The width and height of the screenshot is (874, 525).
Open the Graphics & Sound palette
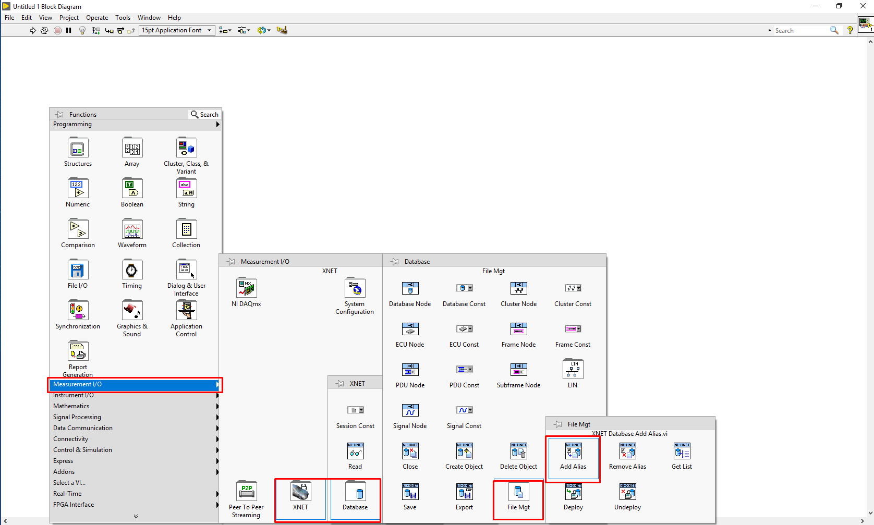(x=132, y=311)
